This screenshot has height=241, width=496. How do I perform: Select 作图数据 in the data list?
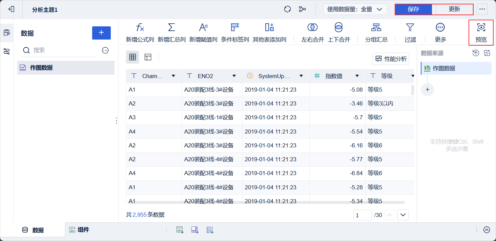(x=66, y=68)
